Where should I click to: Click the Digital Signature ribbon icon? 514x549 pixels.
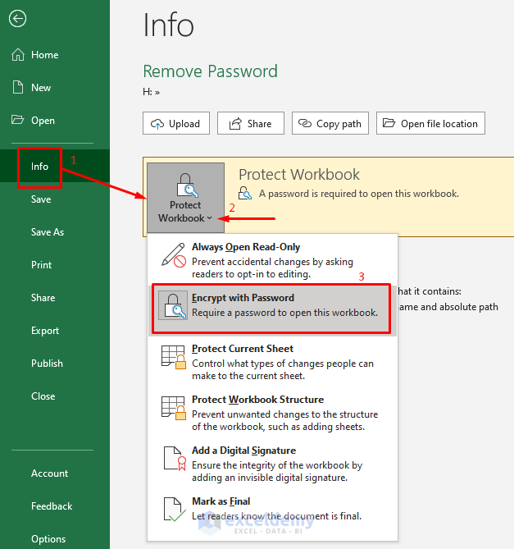pos(175,459)
